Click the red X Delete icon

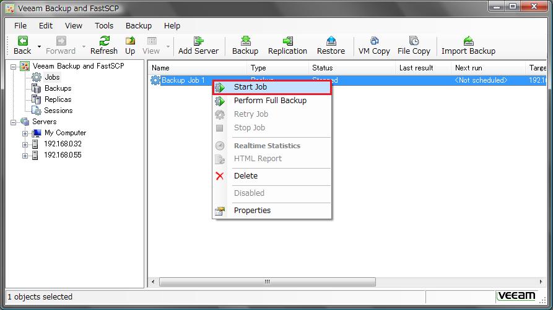click(x=220, y=176)
